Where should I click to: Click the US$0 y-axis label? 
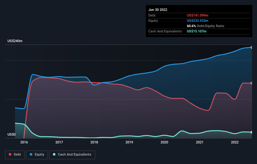[12, 134]
